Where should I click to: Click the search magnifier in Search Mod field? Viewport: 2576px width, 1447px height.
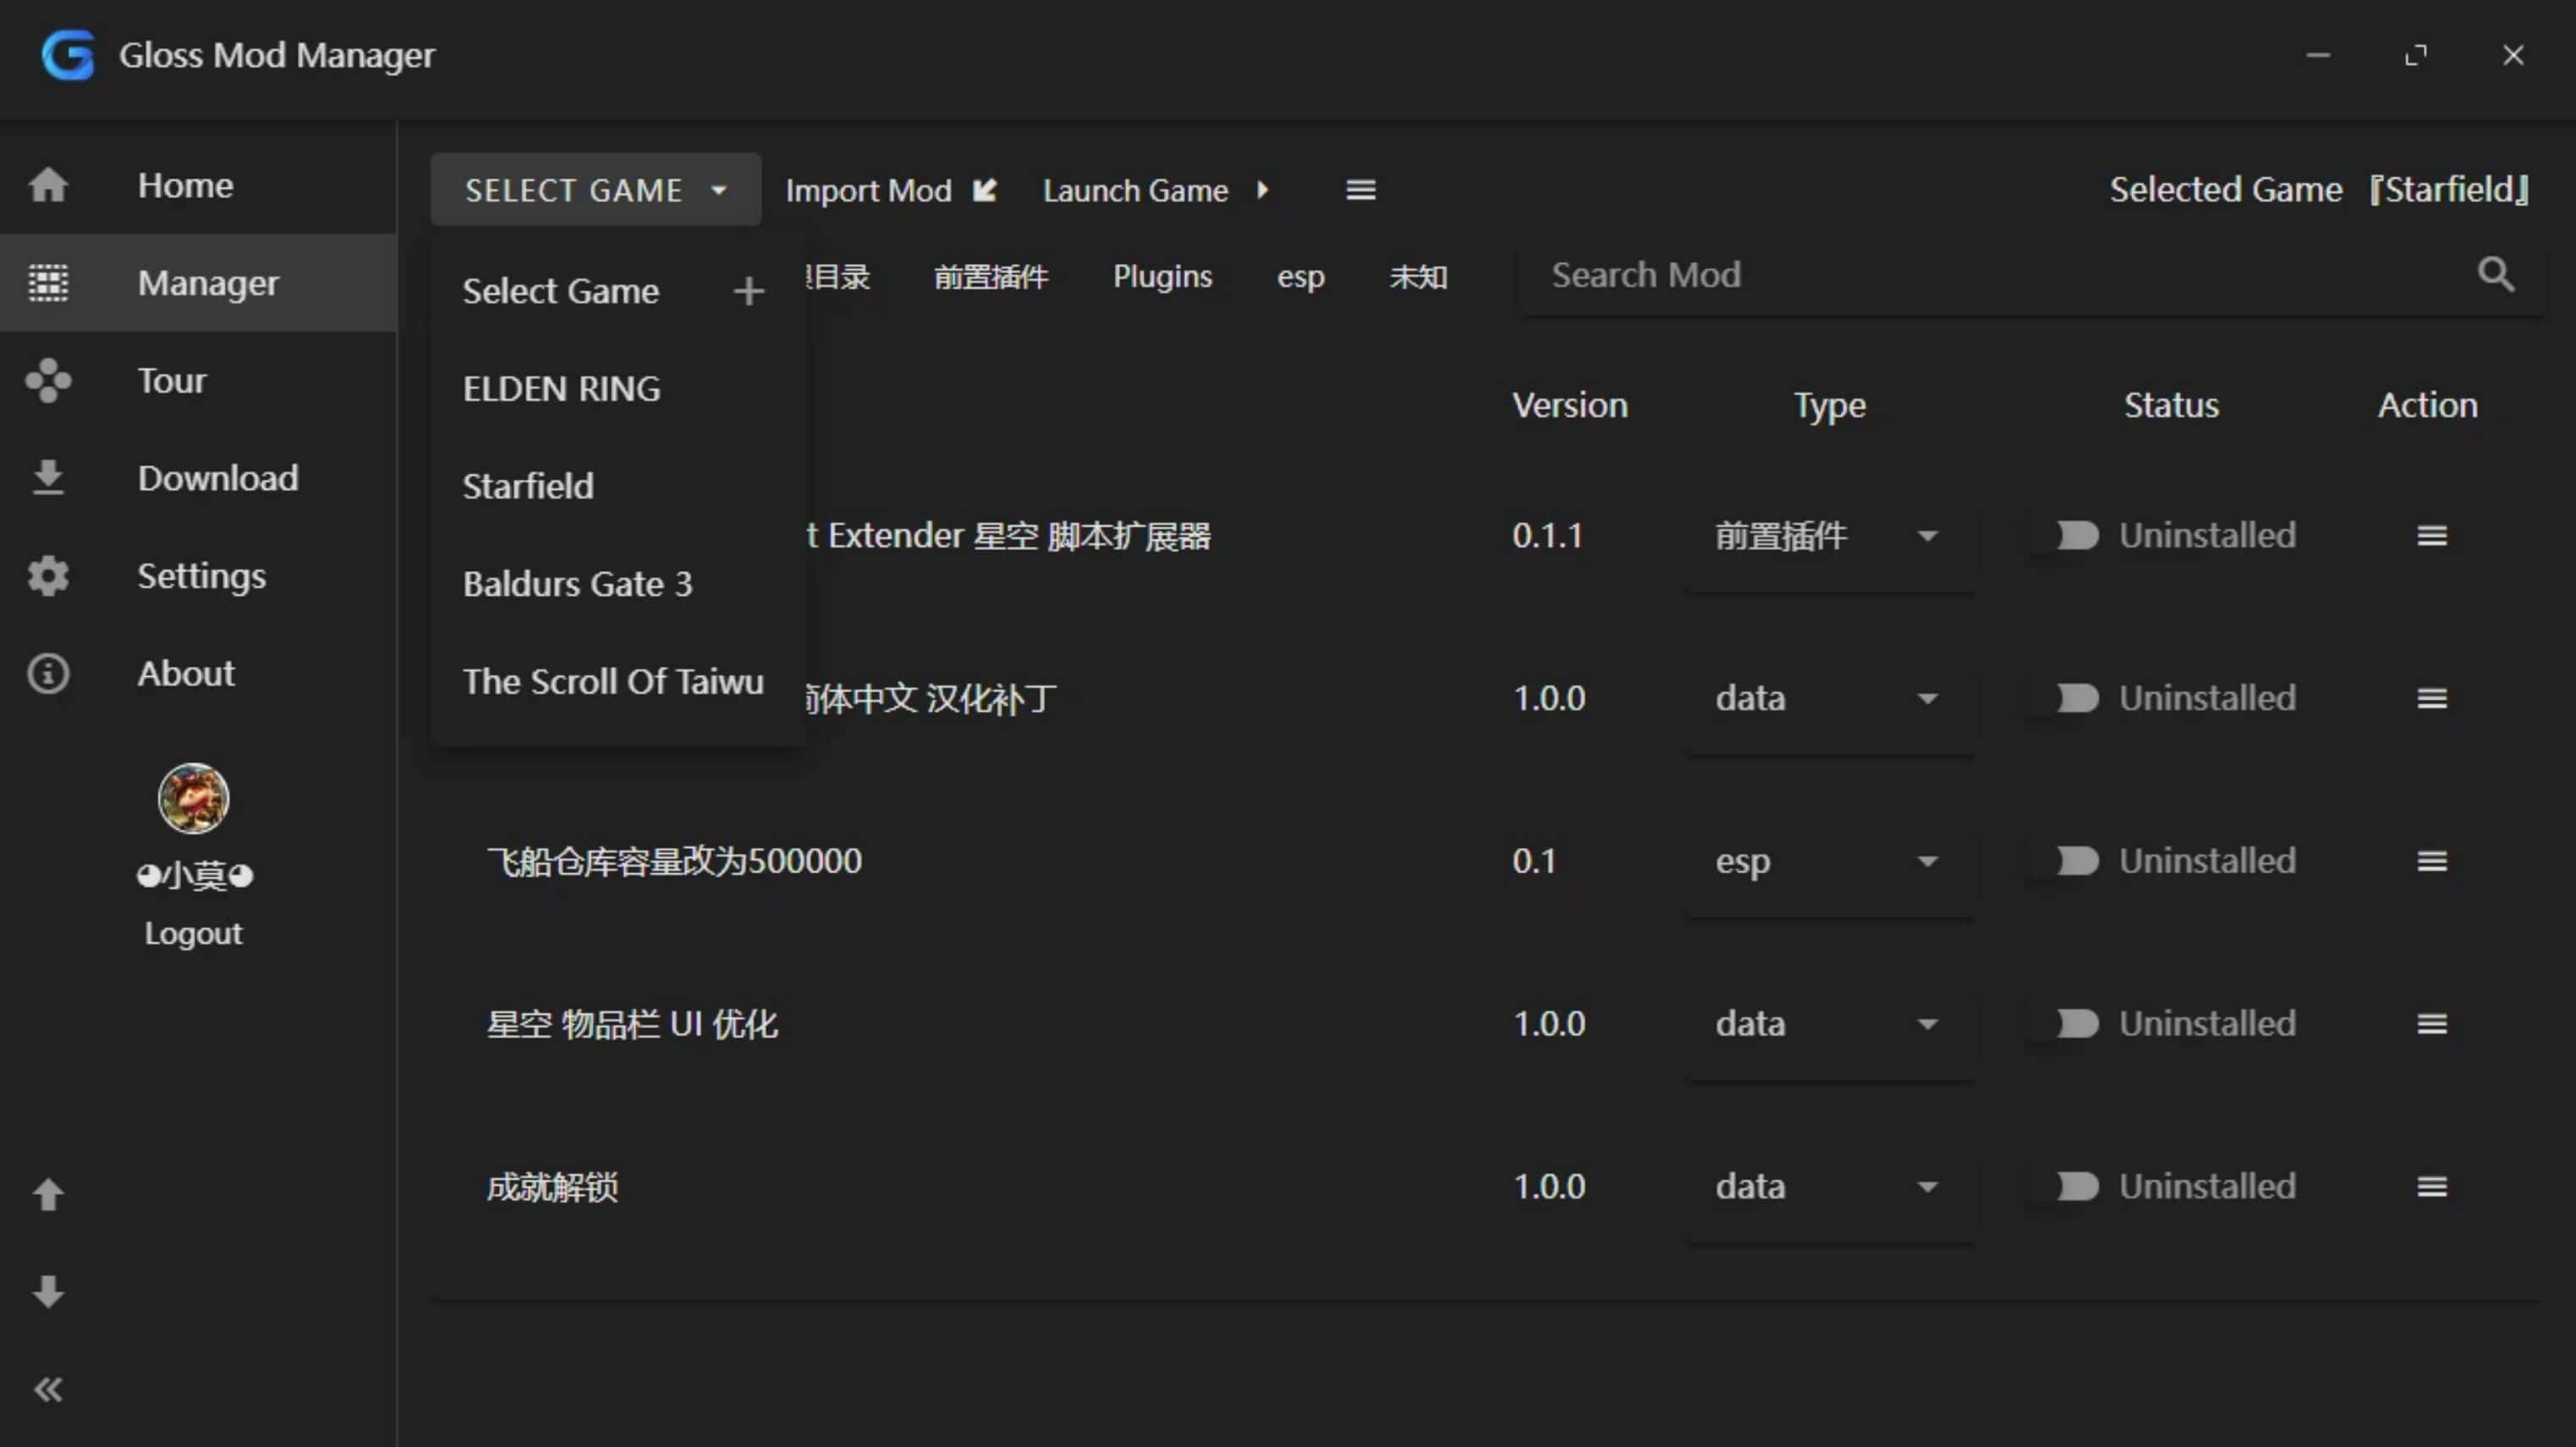click(x=2495, y=273)
